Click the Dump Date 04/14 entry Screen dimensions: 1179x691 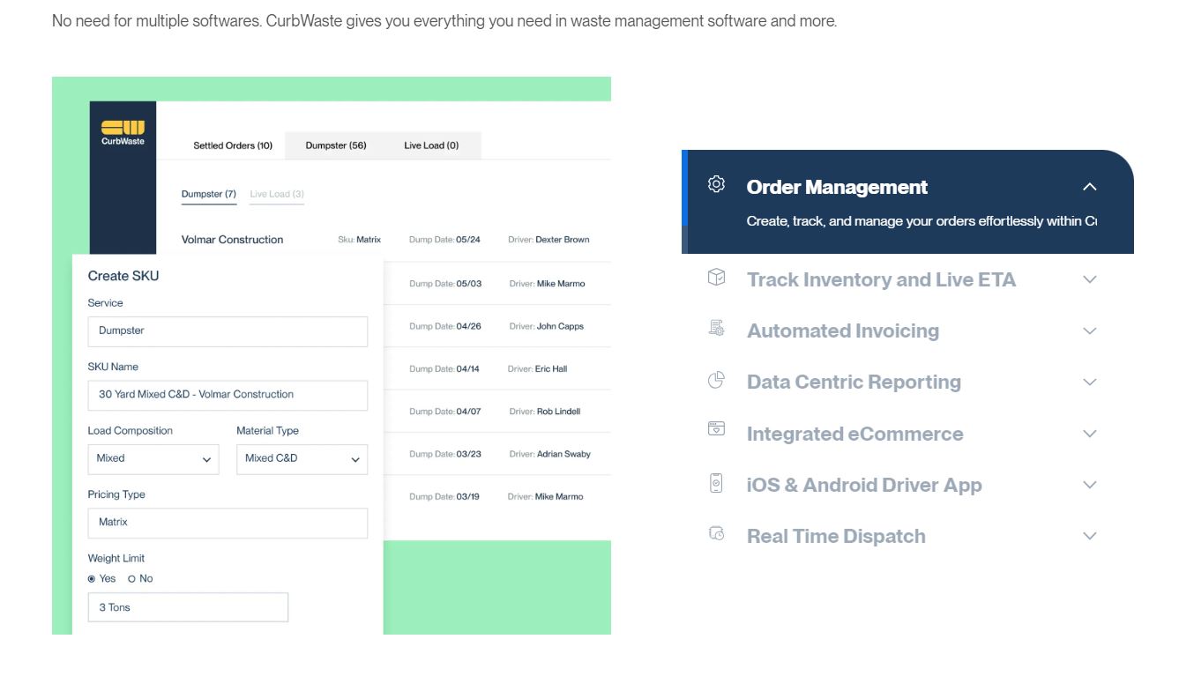tap(444, 369)
